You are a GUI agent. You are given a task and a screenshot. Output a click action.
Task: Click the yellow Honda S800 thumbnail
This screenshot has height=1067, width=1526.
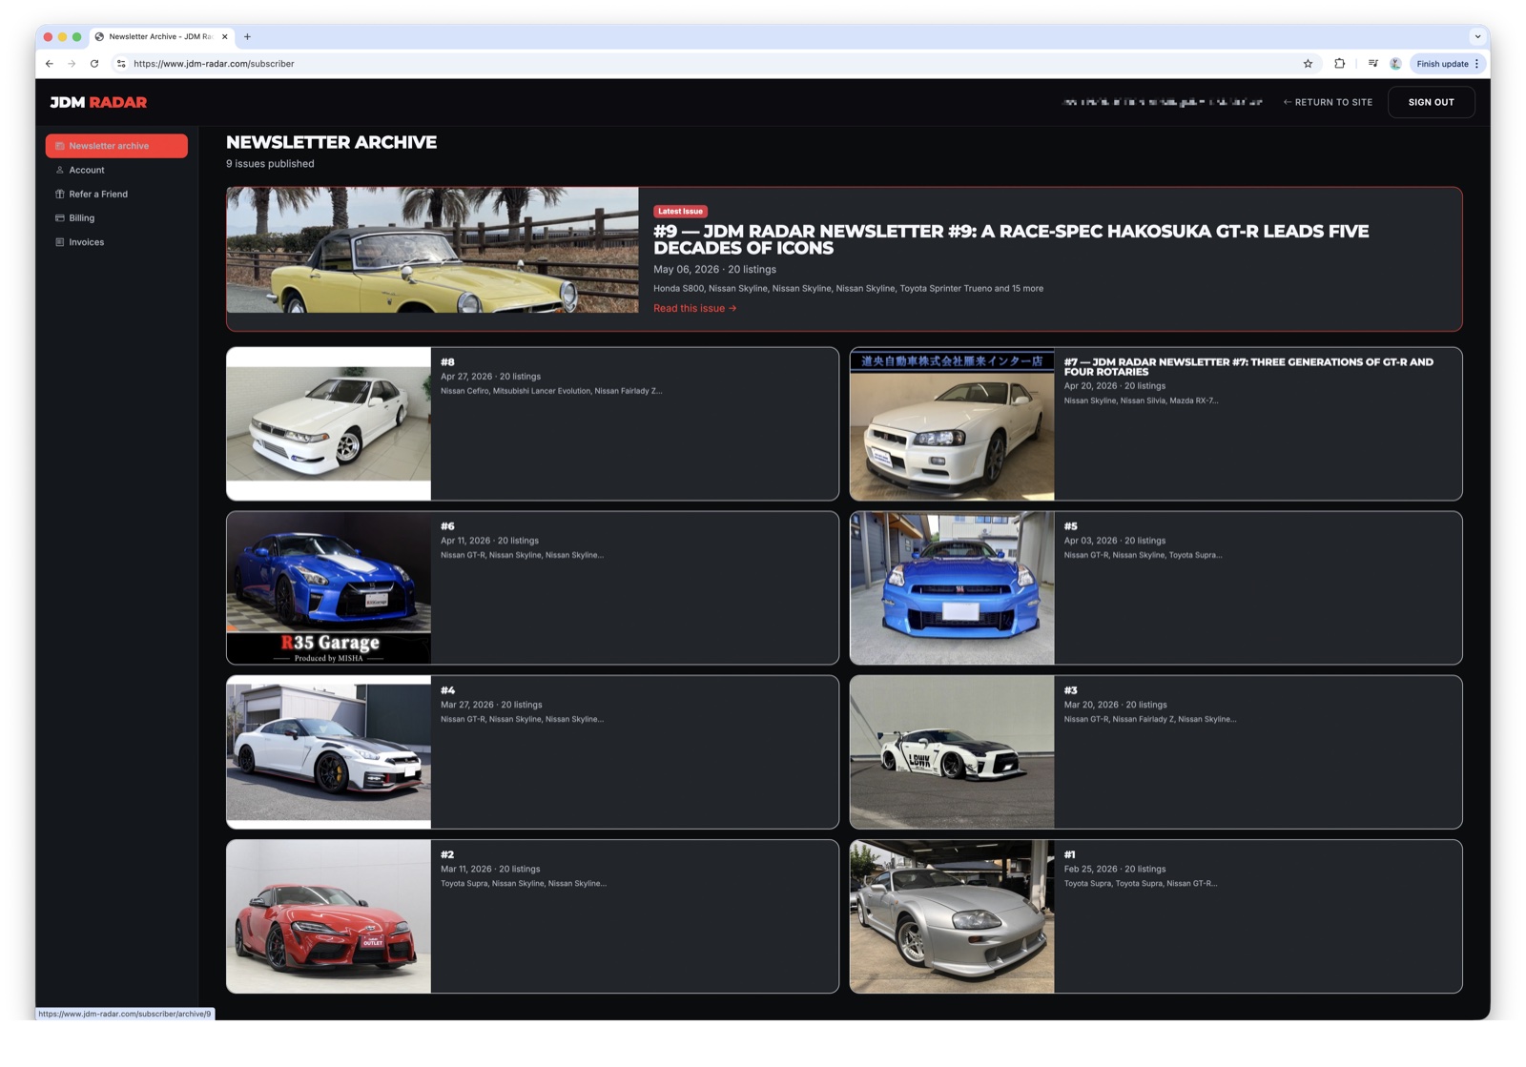click(432, 250)
